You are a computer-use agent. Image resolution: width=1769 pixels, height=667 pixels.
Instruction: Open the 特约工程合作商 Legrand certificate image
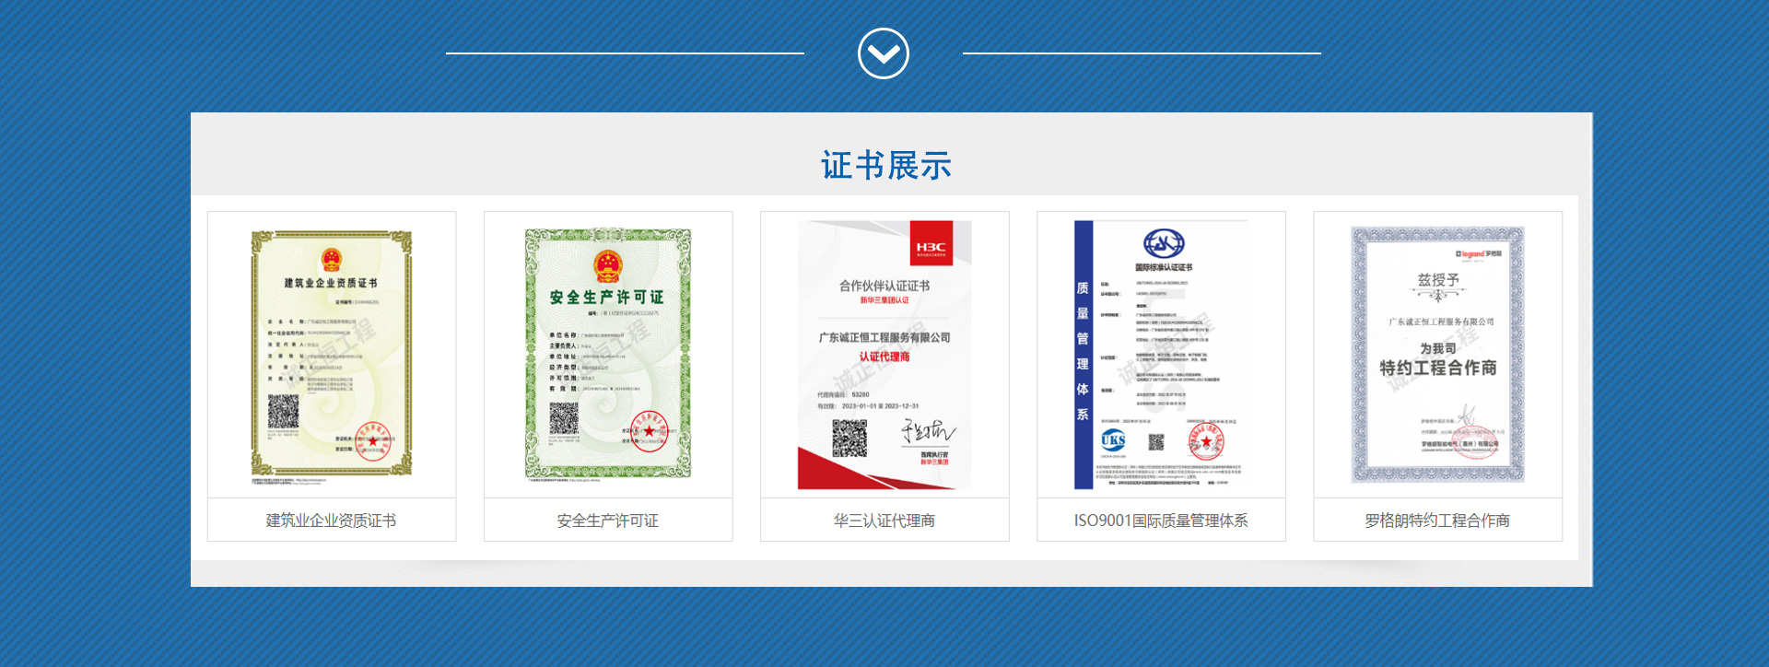[1437, 355]
